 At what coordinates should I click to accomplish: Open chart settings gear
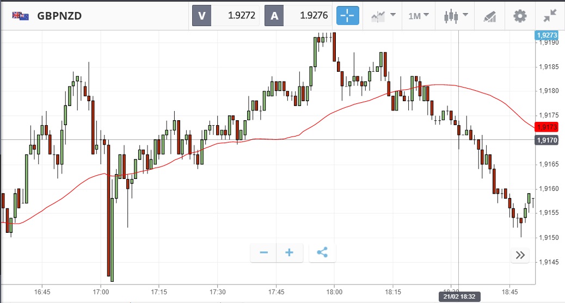520,16
